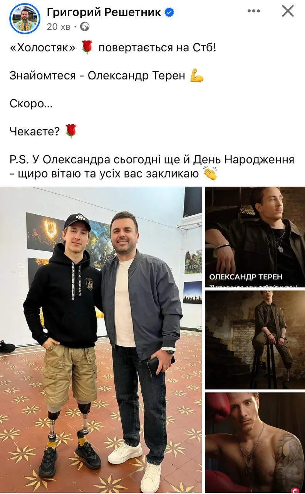Image resolution: width=305 pixels, height=494 pixels.
Task: Tap the blue verified badge
Action: pos(169,12)
